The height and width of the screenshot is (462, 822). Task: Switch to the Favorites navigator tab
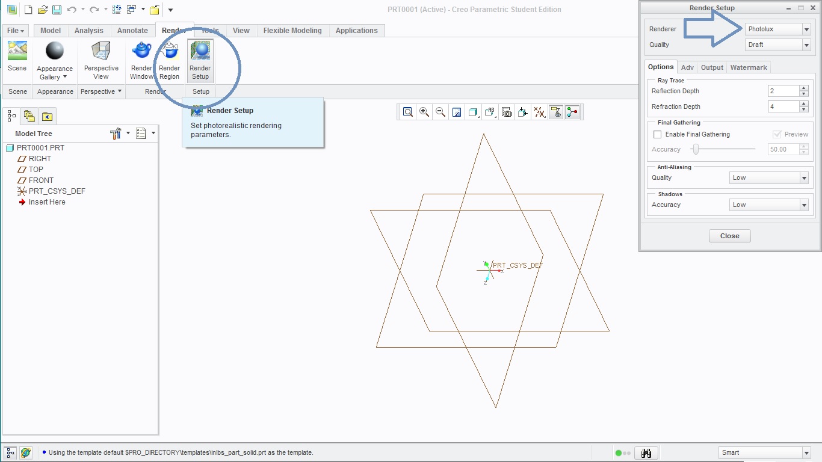tap(47, 115)
